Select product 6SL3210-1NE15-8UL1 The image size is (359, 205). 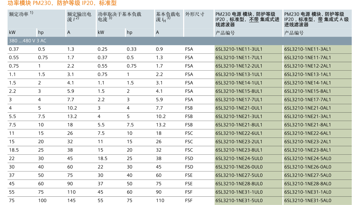[x=239, y=91]
